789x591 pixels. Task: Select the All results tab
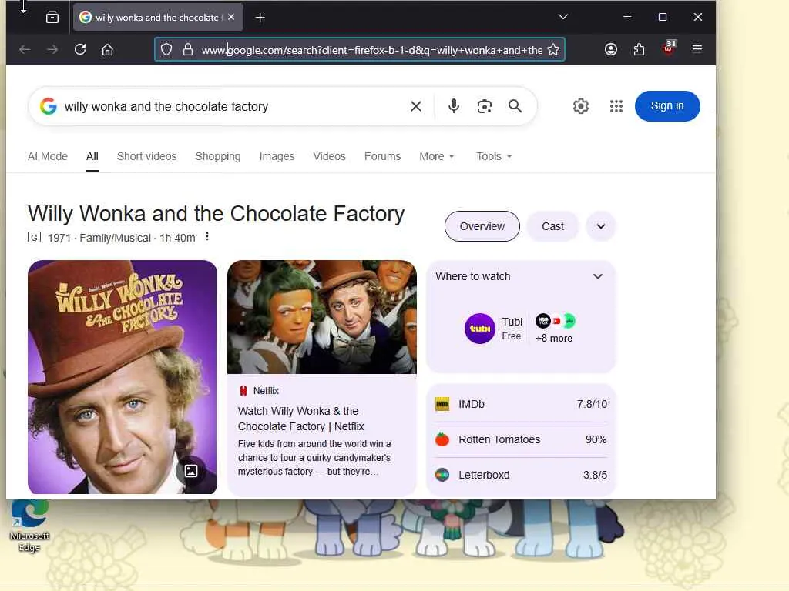pos(92,156)
